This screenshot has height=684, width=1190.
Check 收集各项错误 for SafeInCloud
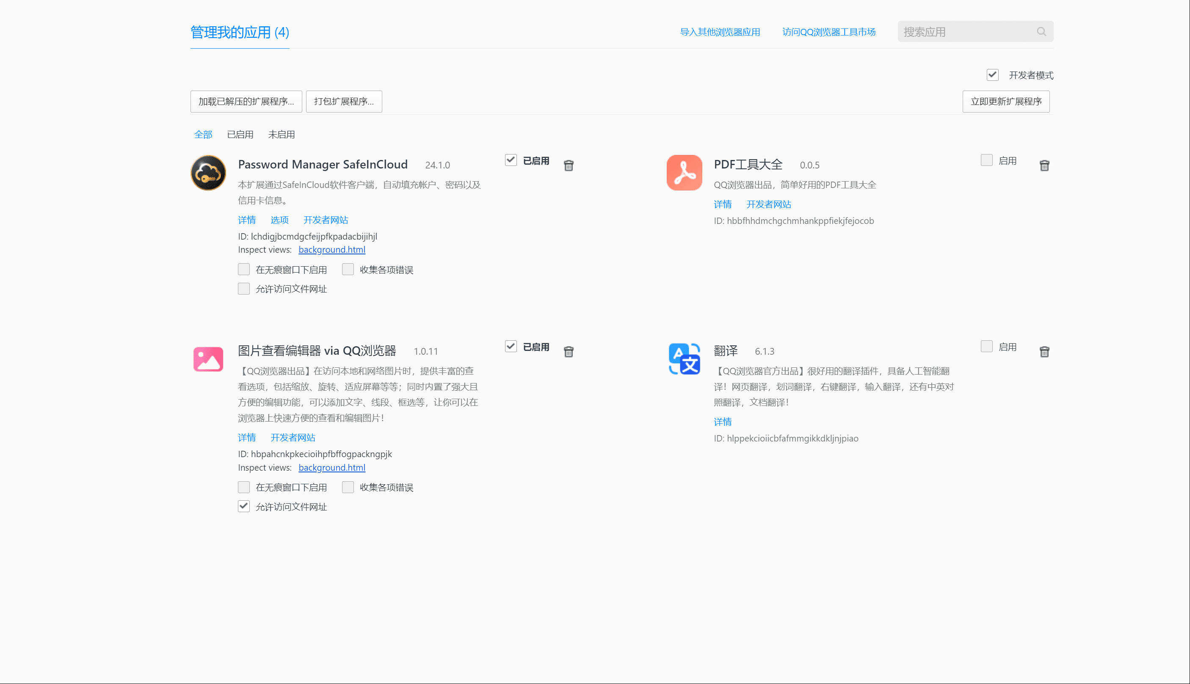click(x=348, y=269)
